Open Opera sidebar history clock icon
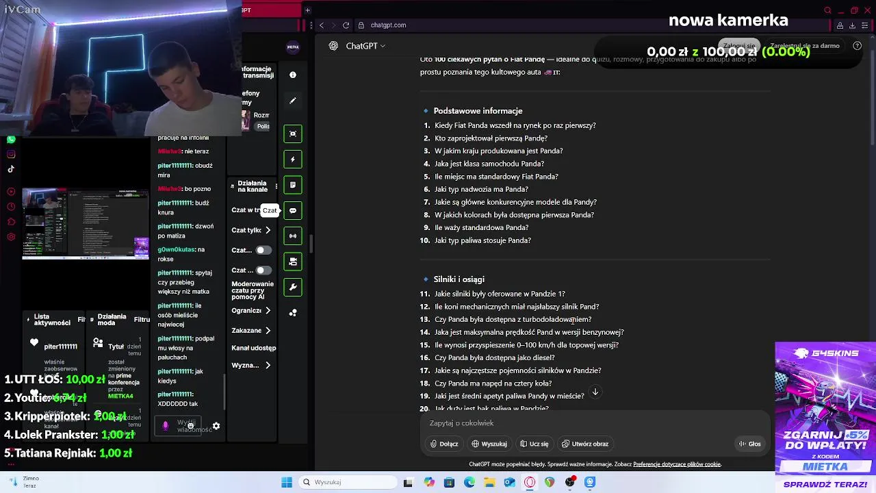This screenshot has width=876, height=493. point(11,207)
